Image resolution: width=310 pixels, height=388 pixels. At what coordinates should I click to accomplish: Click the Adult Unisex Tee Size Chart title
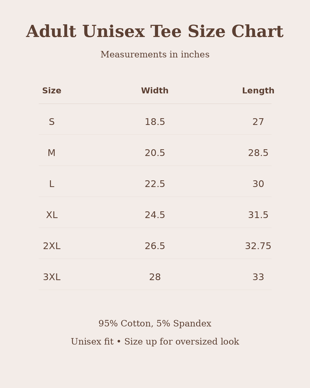(x=155, y=32)
